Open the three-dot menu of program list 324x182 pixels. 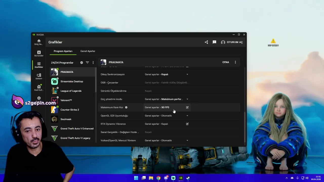pyautogui.click(x=93, y=62)
